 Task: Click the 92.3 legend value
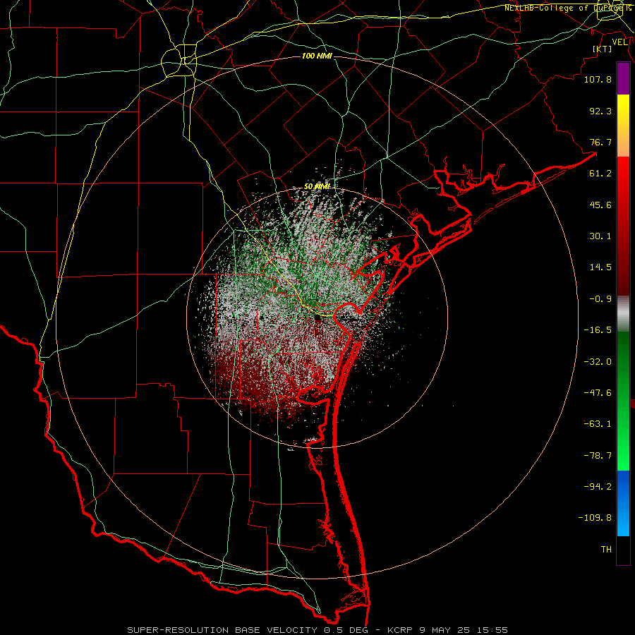600,111
